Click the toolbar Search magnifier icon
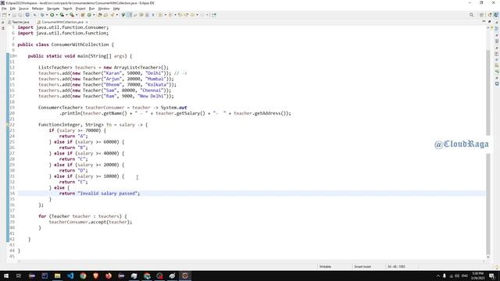Image resolution: width=500 pixels, height=281 pixels. (x=471, y=15)
